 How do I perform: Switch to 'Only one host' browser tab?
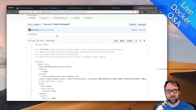74,8
